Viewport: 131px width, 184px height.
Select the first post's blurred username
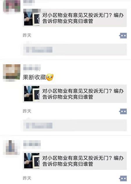click(29, 3)
